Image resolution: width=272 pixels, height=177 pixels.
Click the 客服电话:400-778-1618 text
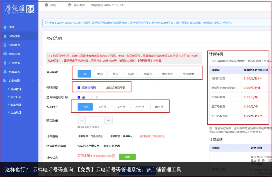point(108,5)
